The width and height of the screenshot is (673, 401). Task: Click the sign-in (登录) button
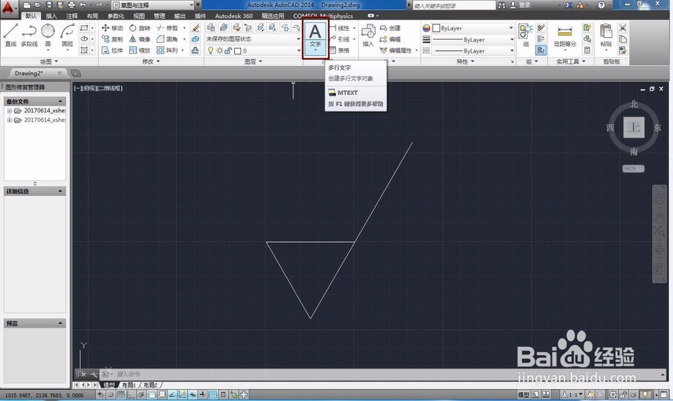point(520,5)
